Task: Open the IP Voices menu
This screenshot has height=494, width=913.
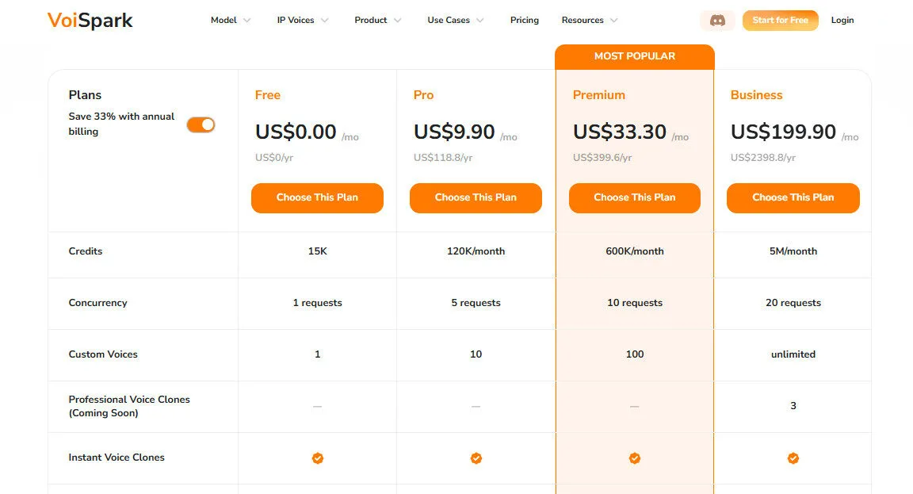Action: coord(295,21)
